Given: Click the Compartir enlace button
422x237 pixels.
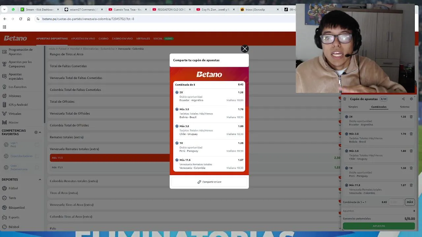Looking at the screenshot, I should click(209, 182).
